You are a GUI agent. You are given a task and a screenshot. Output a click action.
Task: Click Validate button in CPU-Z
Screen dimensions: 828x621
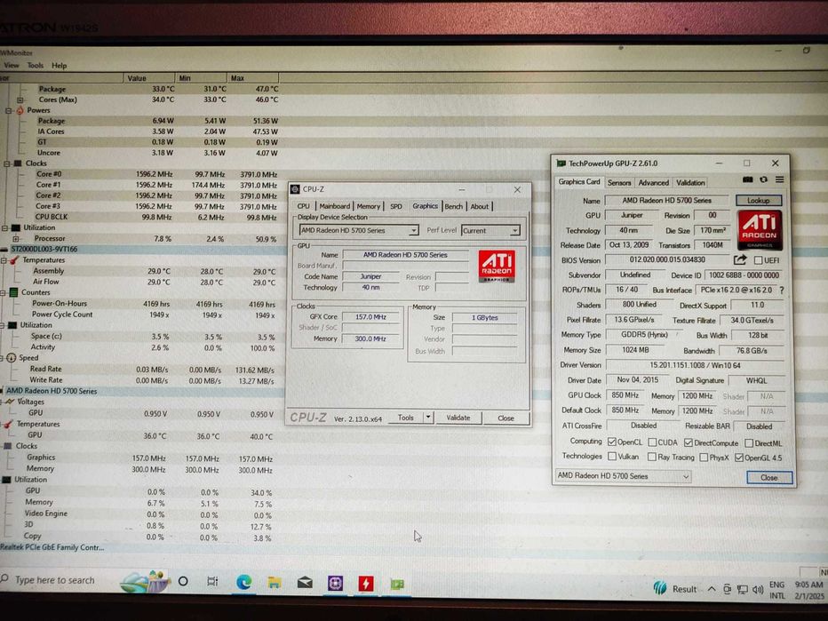tap(458, 418)
